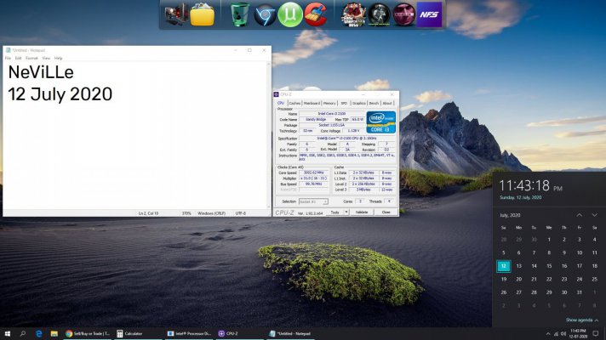Open Notepad Format menu
Image resolution: width=606 pixels, height=340 pixels.
[x=31, y=59]
